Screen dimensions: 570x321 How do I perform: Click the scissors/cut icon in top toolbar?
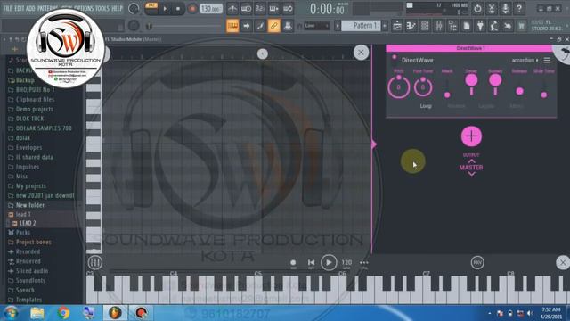[x=492, y=9]
